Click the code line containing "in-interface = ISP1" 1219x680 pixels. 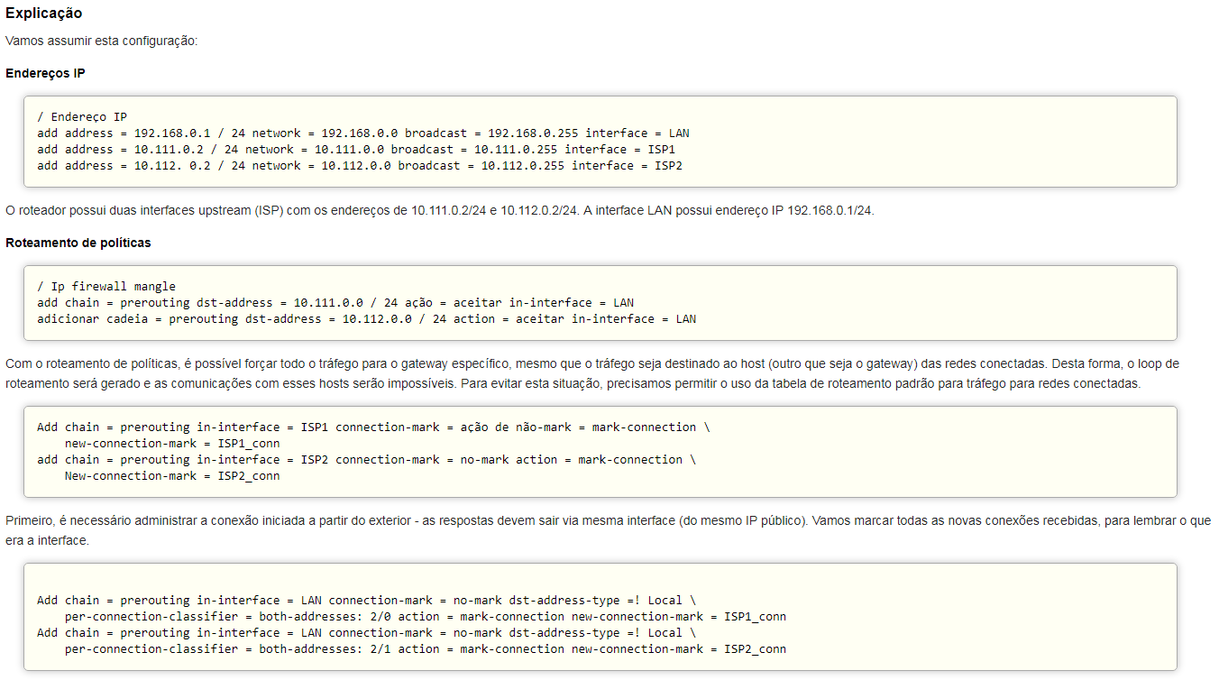tap(373, 427)
